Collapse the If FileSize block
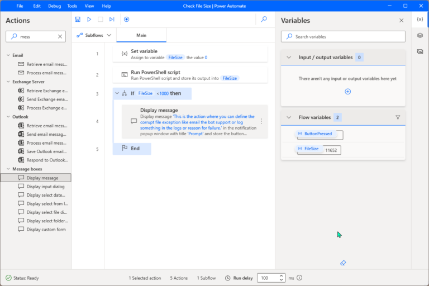The image size is (429, 286). pos(117,93)
